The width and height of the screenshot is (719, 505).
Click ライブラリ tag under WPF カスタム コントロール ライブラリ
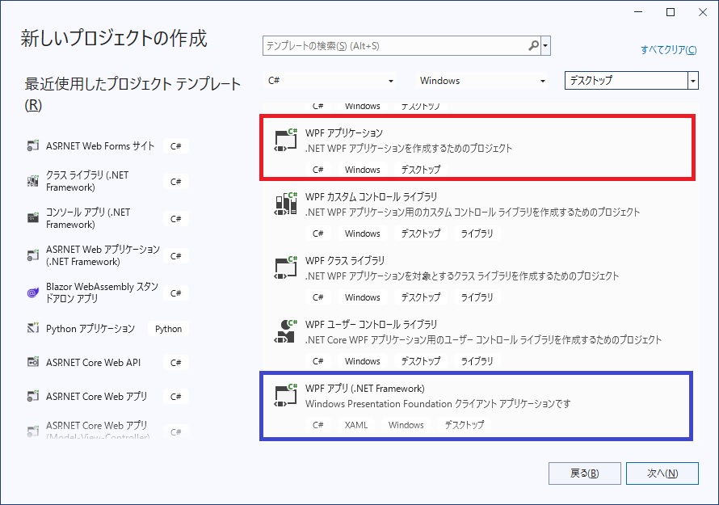click(x=477, y=234)
